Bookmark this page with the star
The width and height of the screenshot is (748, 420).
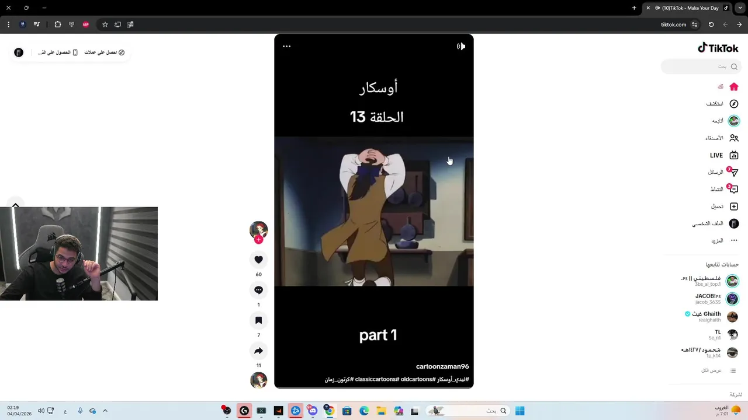point(105,24)
